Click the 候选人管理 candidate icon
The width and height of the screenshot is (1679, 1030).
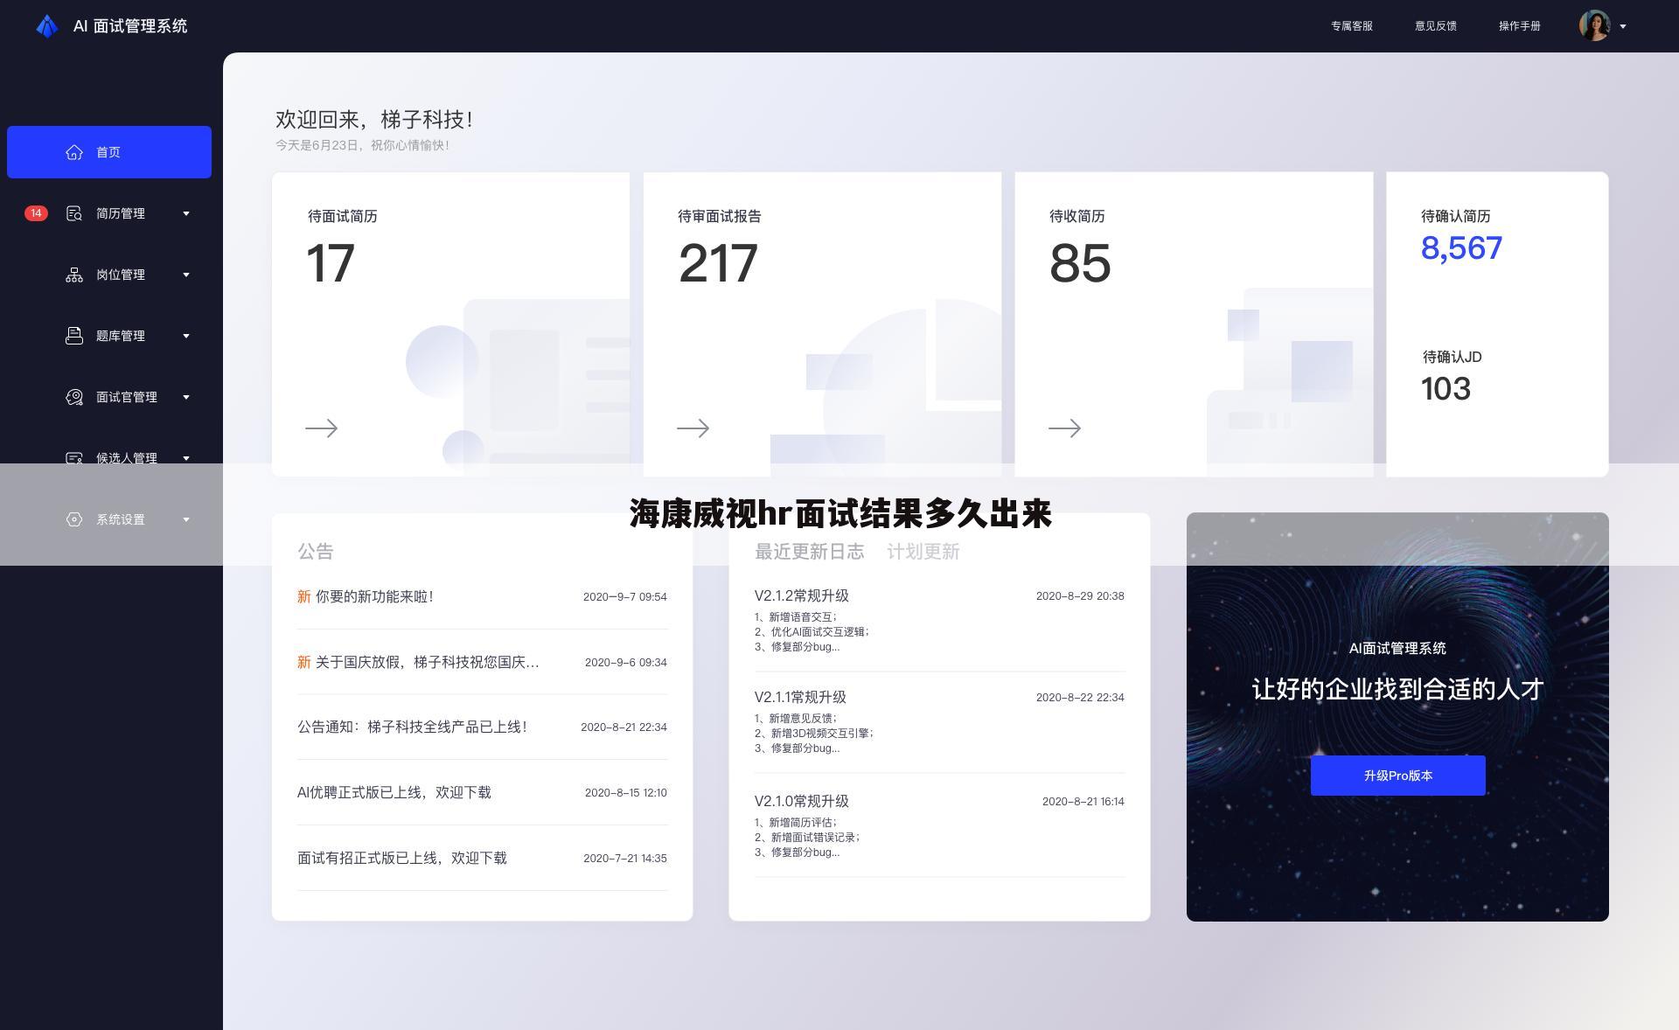click(x=74, y=458)
